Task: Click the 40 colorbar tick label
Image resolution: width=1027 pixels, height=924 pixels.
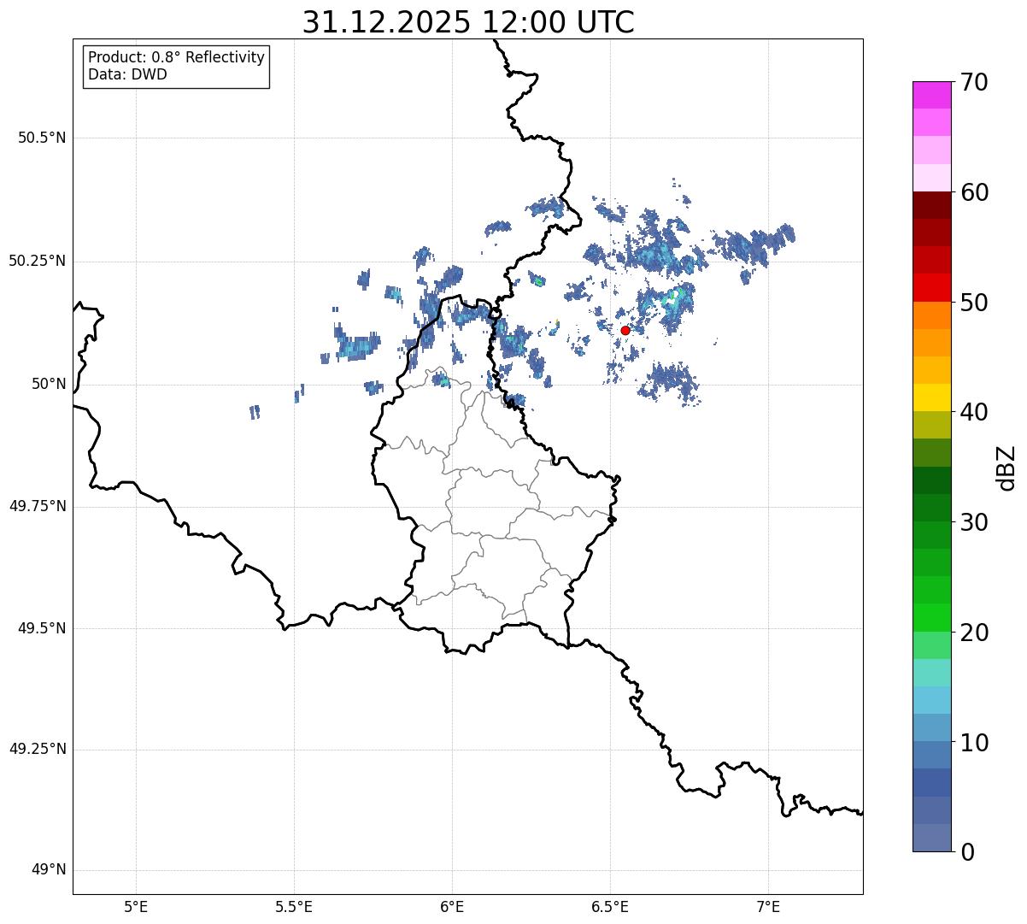Action: click(x=974, y=412)
